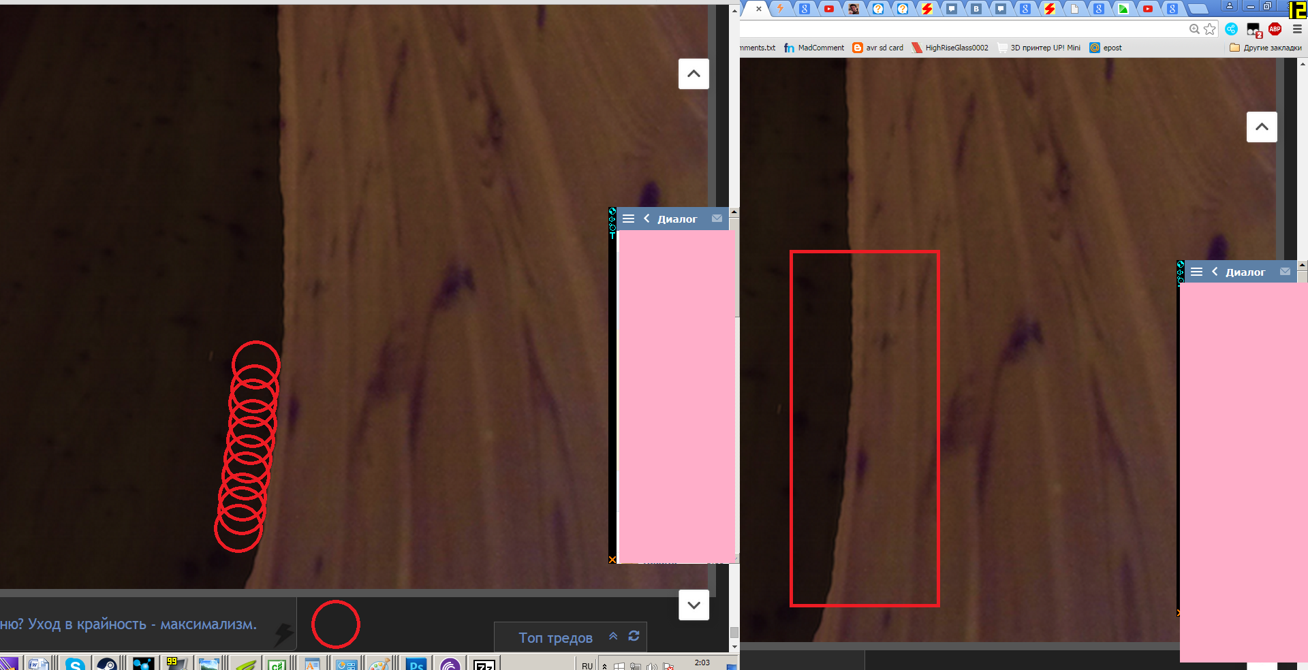This screenshot has height=670, width=1308.
Task: Click the blue share extension icon
Action: coord(1231,29)
